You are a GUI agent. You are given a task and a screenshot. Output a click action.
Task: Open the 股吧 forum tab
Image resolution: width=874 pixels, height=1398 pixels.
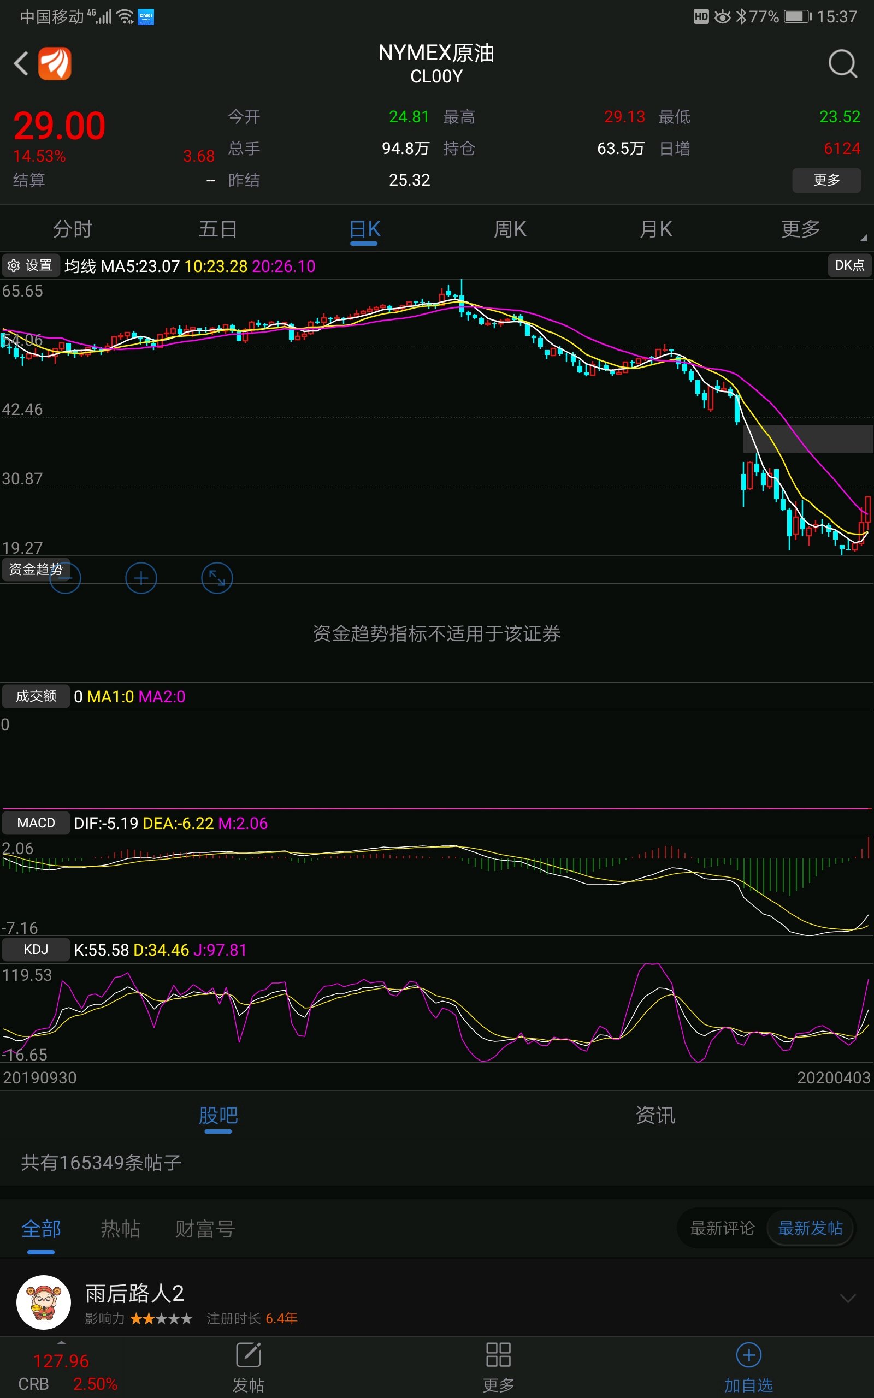[218, 1116]
